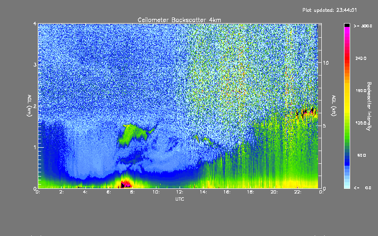Click the '20:' UTC hour tick label
Image resolution: width=378 pixels, height=236 pixels.
275,192
